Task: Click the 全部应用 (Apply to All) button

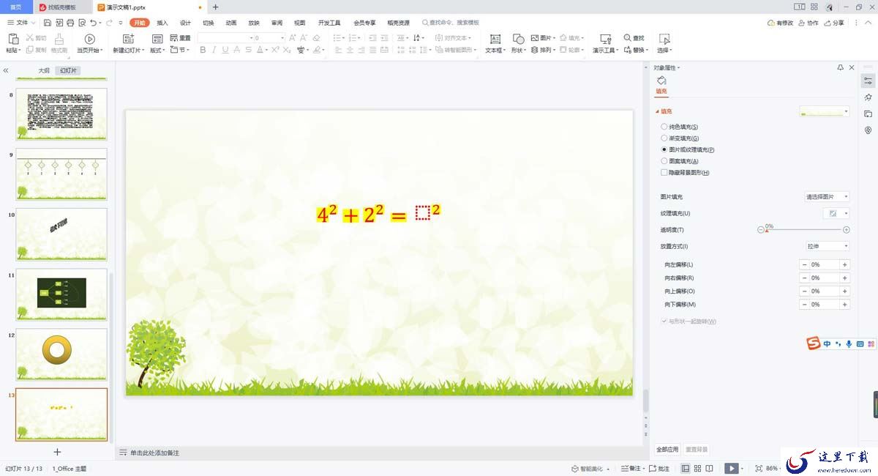Action: click(x=667, y=450)
